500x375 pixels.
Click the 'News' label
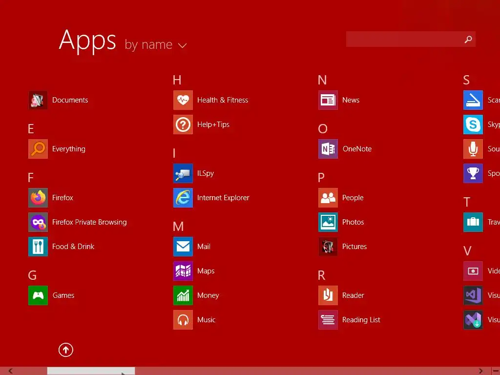coord(351,100)
